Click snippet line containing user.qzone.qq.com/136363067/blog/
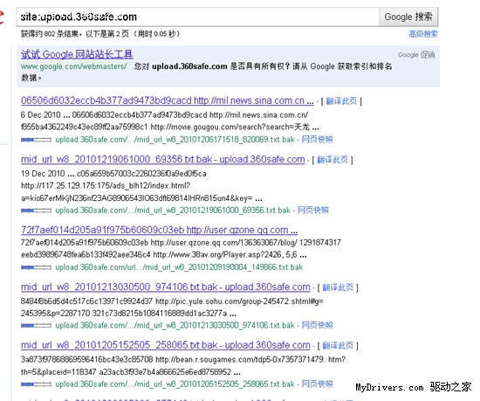The height and width of the screenshot is (401, 480). (x=181, y=243)
